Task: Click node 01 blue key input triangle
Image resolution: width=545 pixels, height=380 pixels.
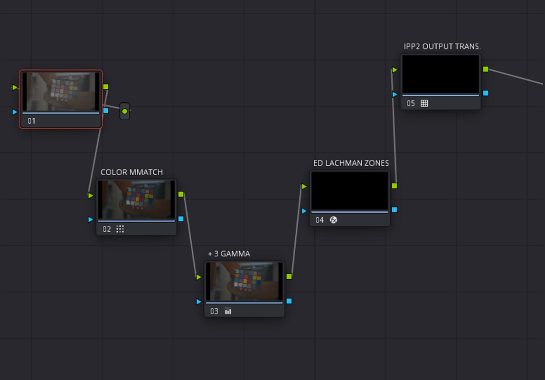Action: tap(15, 112)
